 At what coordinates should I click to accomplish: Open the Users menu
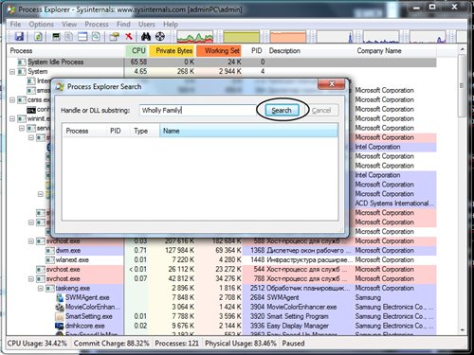click(147, 25)
